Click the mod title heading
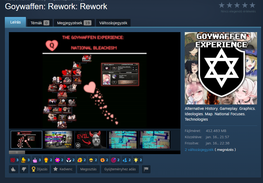Viewport: 263px width, 183px height. tap(56, 6)
